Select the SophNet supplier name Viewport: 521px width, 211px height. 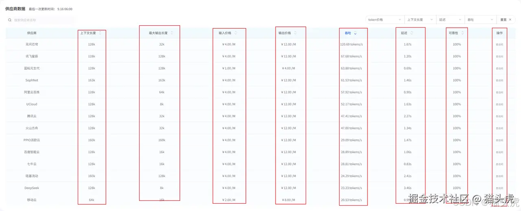32,80
